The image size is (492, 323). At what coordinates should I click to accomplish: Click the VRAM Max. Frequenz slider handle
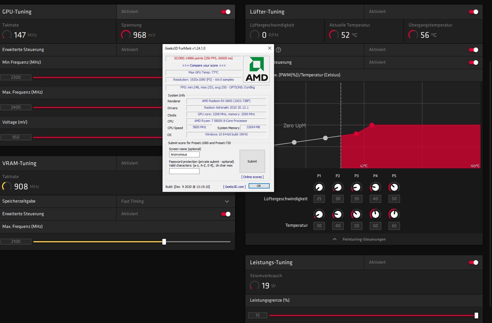164,242
